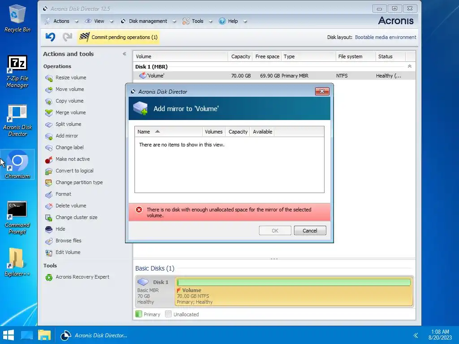
Task: Expand the dropdown arrow next to Actions
Action: point(77,21)
